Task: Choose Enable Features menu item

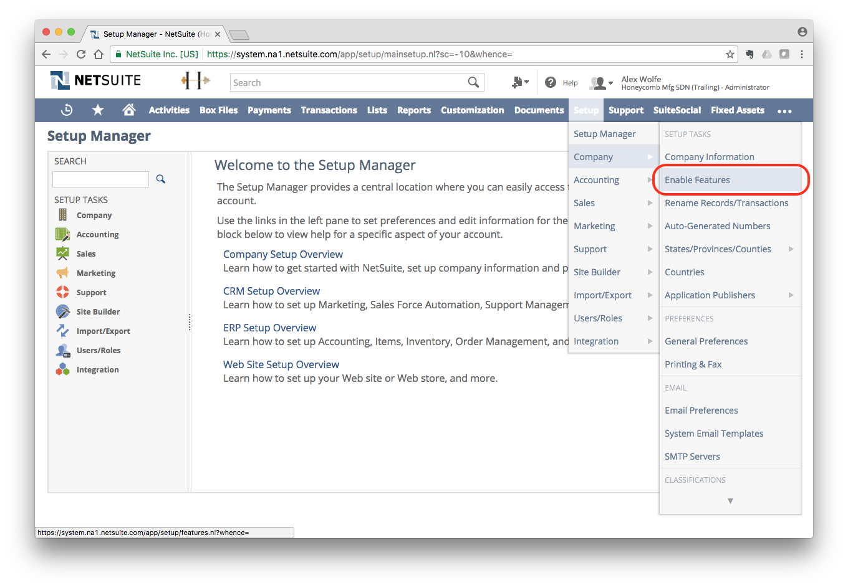Action: (730, 180)
